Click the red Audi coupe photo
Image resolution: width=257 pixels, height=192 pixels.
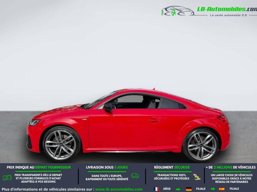128,125
